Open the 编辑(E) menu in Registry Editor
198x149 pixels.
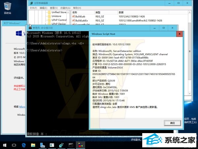tap(43, 8)
